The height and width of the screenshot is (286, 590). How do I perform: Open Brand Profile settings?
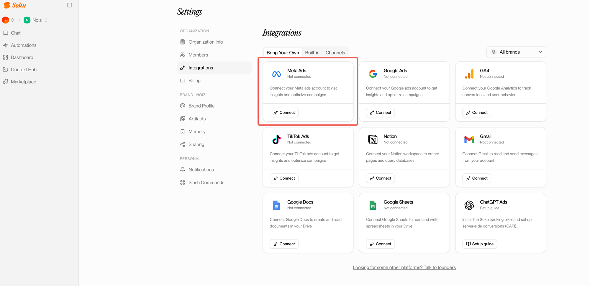(x=214, y=106)
